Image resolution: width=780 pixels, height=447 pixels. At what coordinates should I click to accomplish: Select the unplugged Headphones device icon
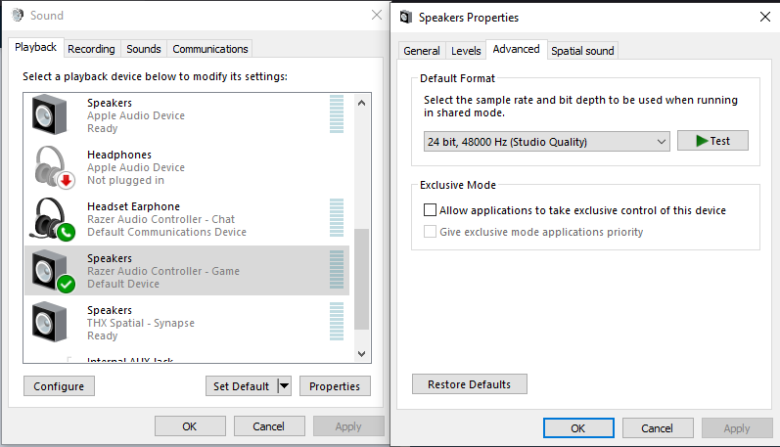[x=54, y=167]
